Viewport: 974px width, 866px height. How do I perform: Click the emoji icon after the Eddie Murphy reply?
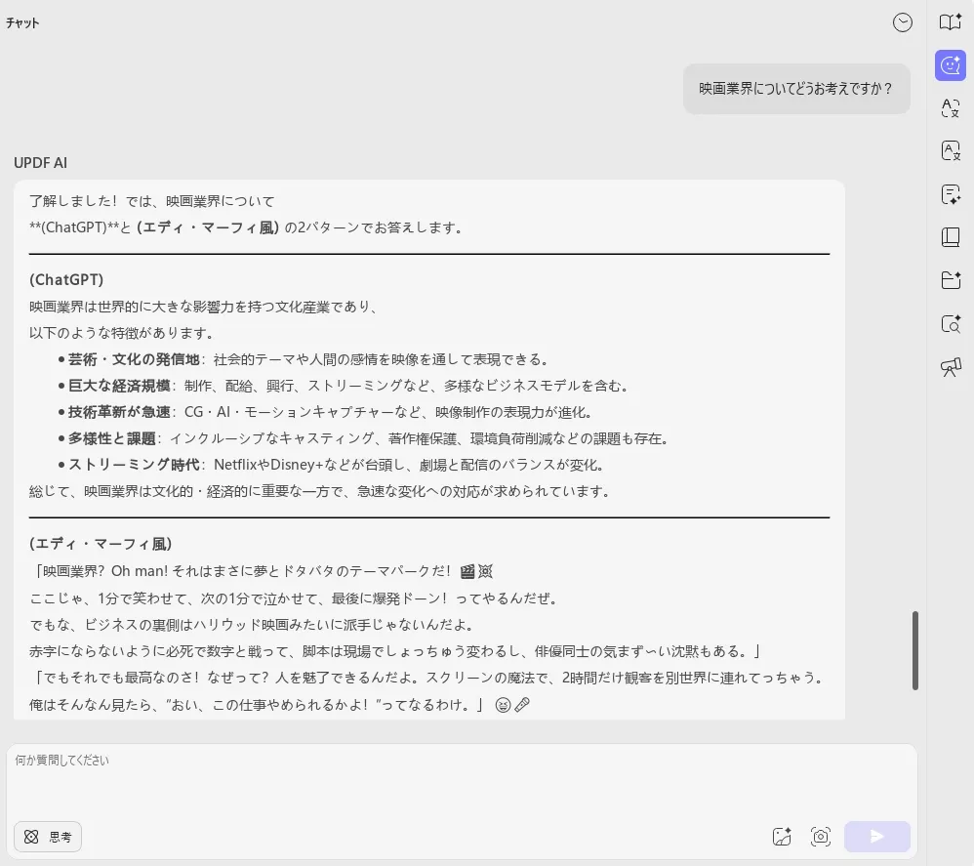point(503,704)
